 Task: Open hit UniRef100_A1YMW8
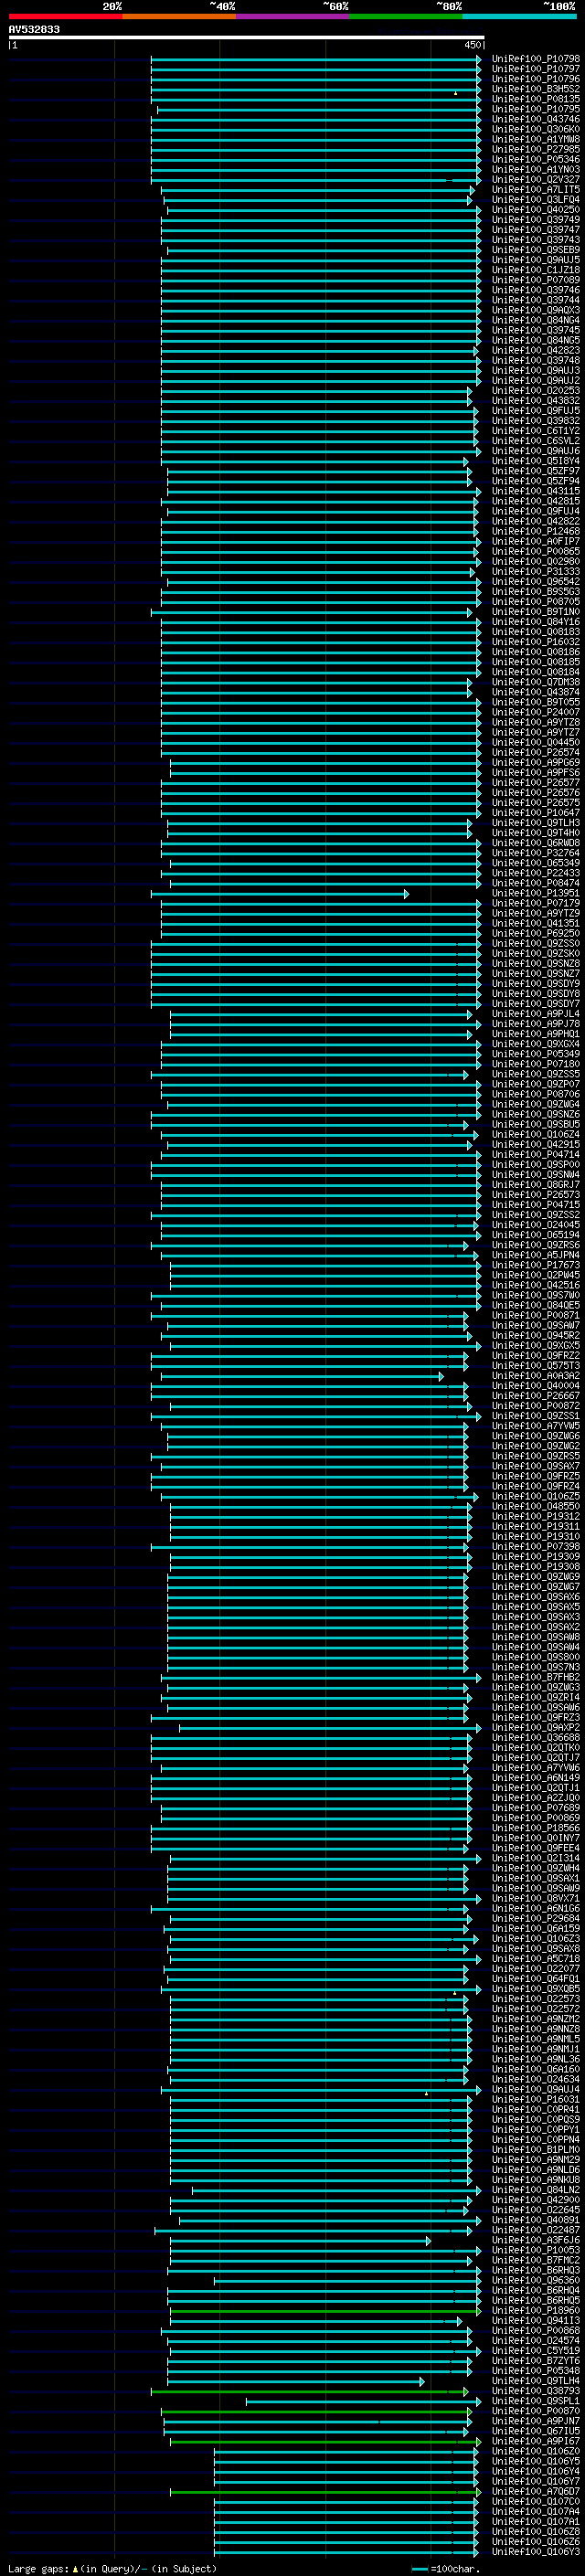click(536, 139)
